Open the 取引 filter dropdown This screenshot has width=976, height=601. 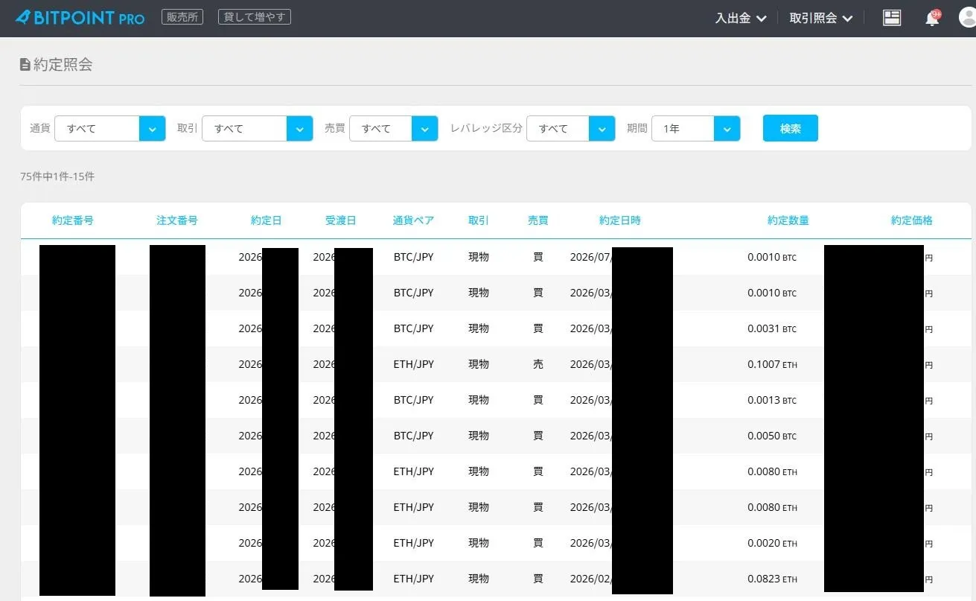click(258, 128)
